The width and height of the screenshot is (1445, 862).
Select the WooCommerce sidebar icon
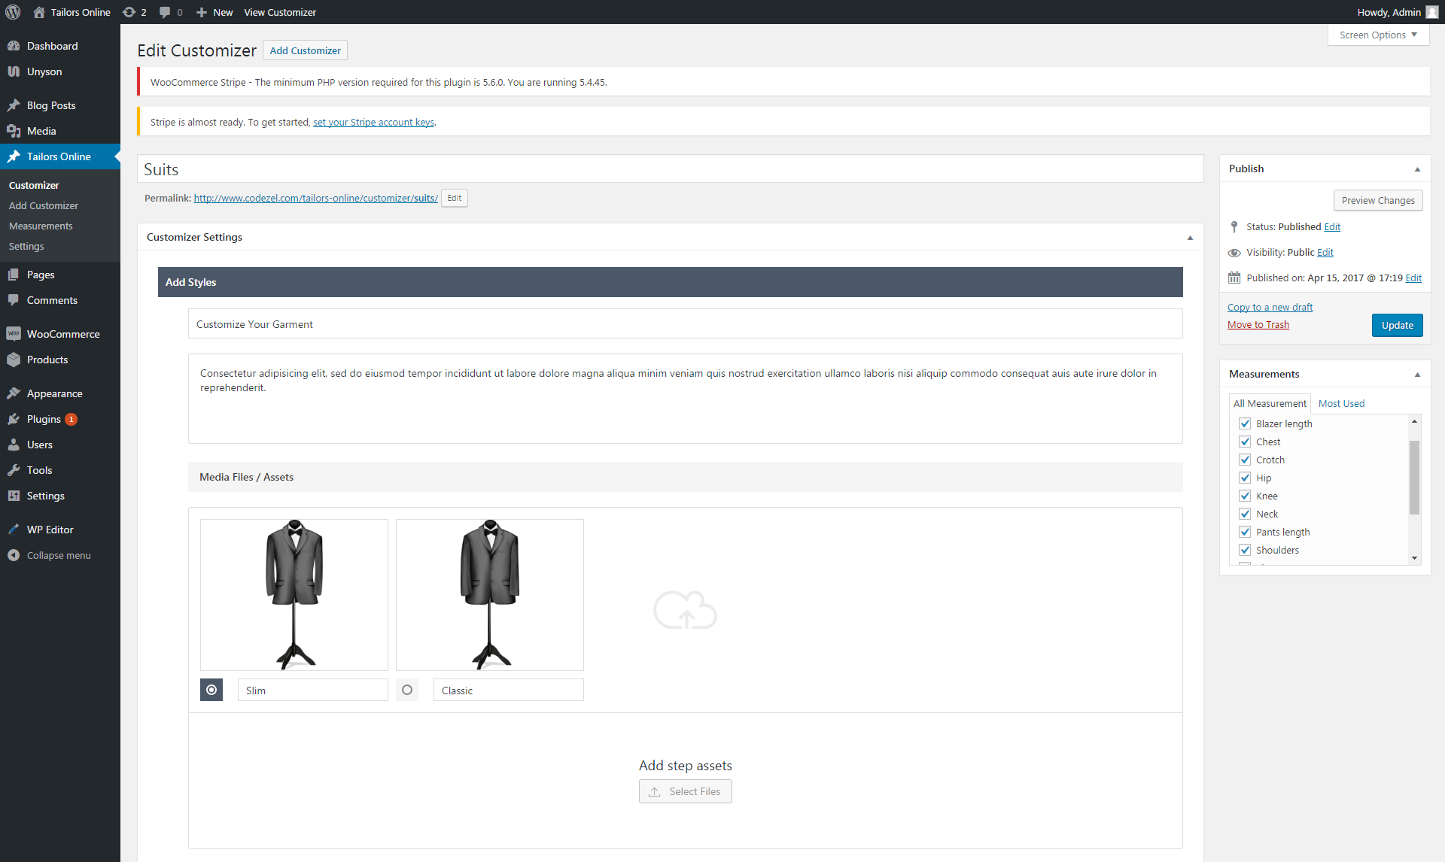(15, 333)
